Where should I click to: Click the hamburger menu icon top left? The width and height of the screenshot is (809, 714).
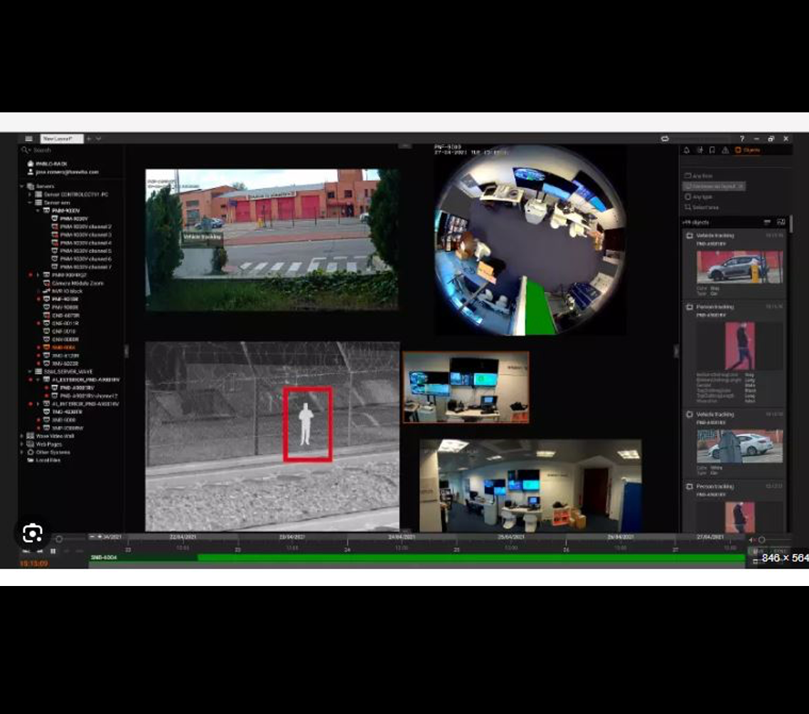tap(29, 138)
